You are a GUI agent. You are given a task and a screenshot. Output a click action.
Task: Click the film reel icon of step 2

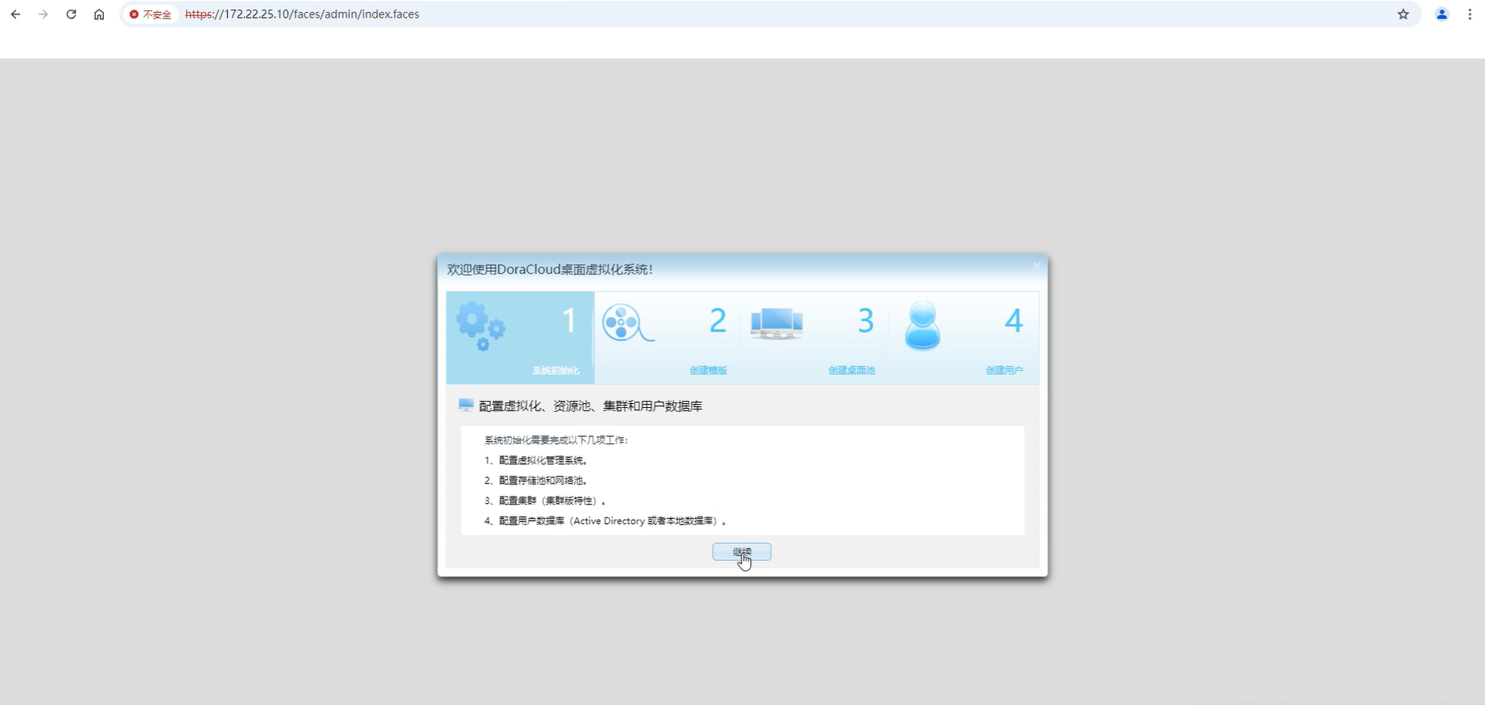628,324
